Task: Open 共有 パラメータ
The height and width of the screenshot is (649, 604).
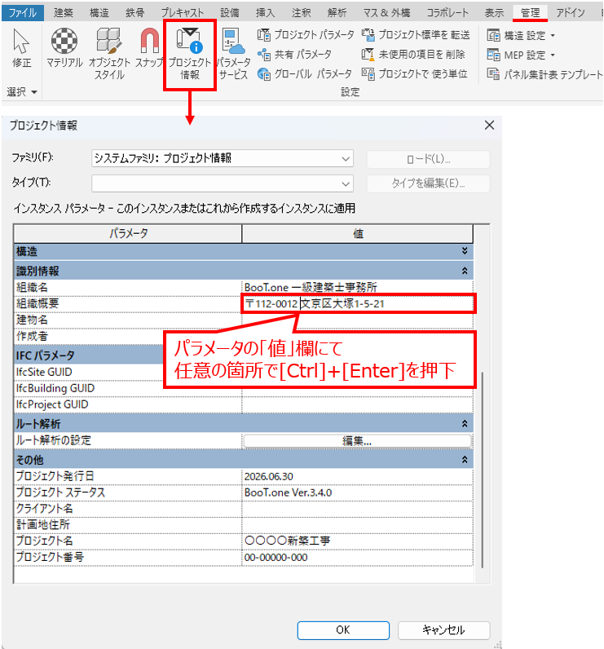Action: [x=294, y=55]
